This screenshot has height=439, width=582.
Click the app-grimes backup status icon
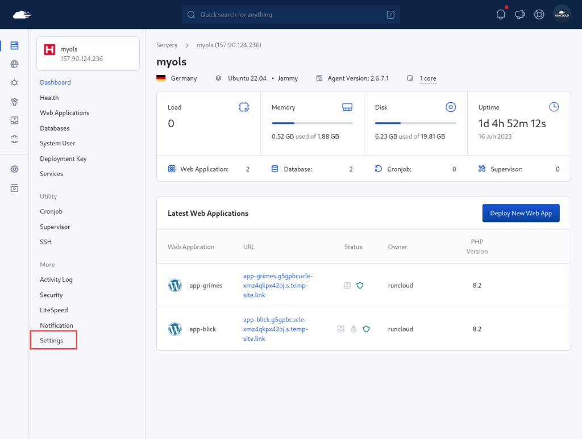point(347,285)
